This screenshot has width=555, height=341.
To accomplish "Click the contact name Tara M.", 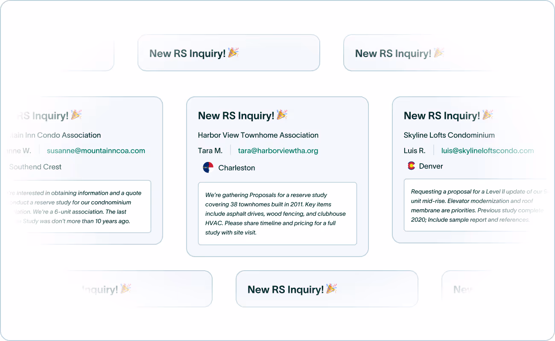I will (x=210, y=150).
